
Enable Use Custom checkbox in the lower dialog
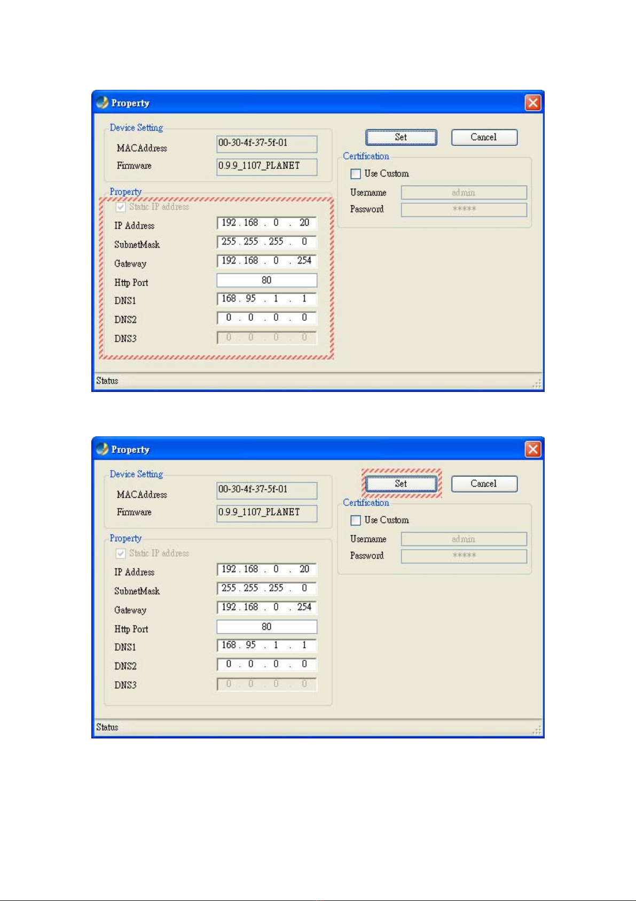tap(356, 520)
